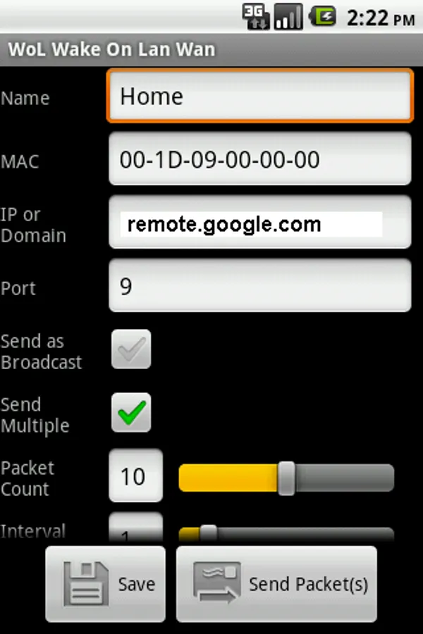Click the Interval value box
The width and height of the screenshot is (423, 634).
[x=135, y=527]
